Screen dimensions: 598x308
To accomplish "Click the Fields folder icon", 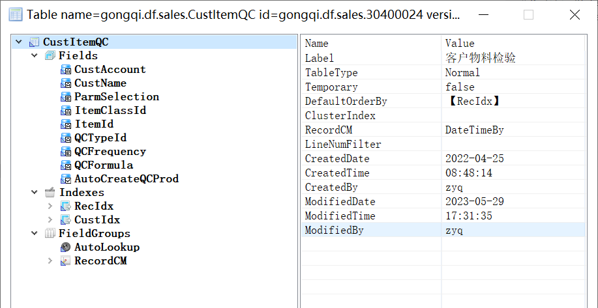I will coord(50,55).
